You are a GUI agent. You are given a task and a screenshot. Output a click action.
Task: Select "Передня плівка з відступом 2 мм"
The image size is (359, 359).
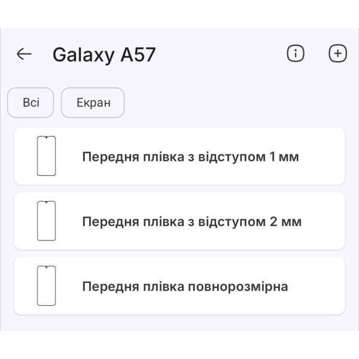pos(191,221)
